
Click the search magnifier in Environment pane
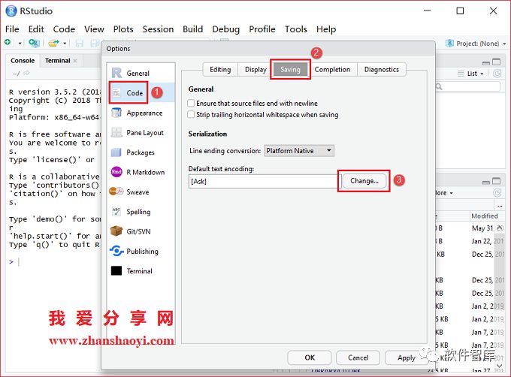pyautogui.click(x=439, y=86)
